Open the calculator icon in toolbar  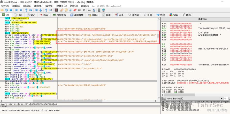(x=98, y=10)
